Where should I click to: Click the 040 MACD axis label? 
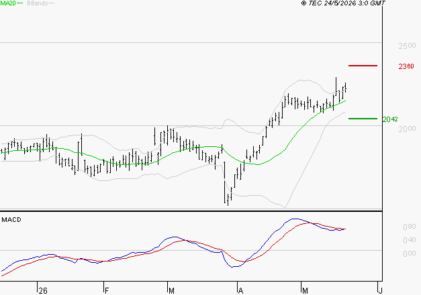[410, 240]
